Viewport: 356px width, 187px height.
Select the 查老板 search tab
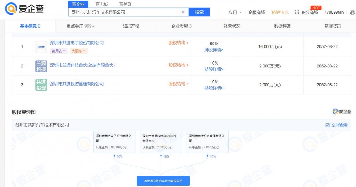pos(102,4)
